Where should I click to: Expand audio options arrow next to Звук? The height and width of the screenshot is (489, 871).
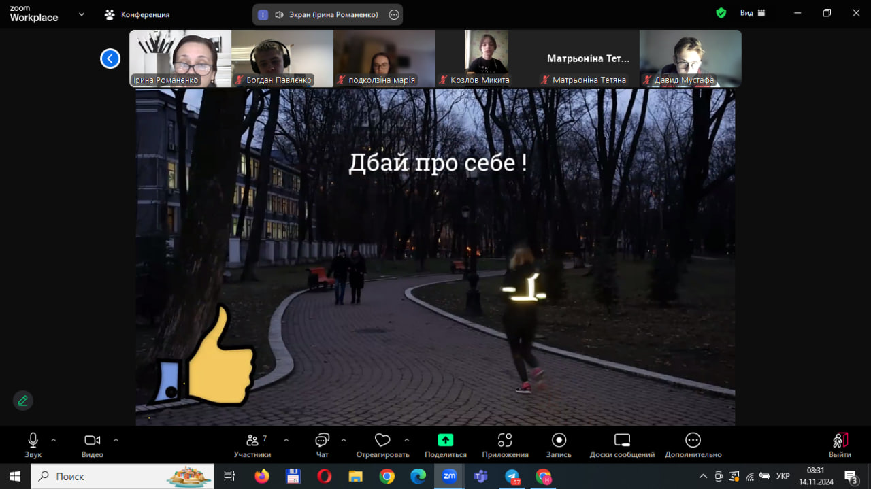54,440
